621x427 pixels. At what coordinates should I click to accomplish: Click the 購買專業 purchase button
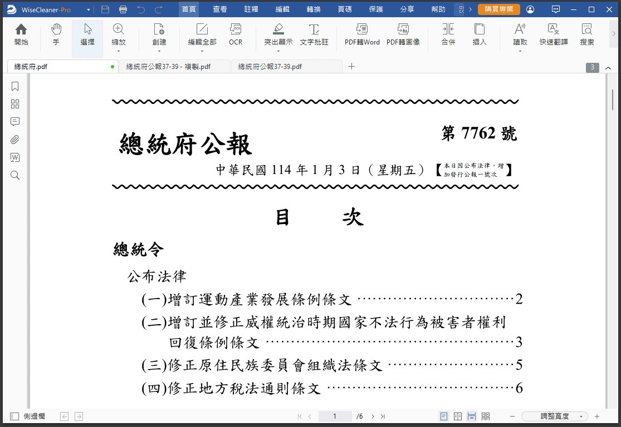(498, 9)
